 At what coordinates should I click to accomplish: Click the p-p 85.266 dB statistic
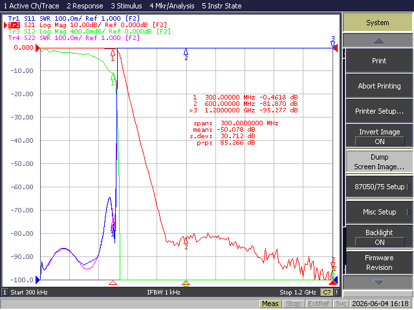pyautogui.click(x=226, y=143)
